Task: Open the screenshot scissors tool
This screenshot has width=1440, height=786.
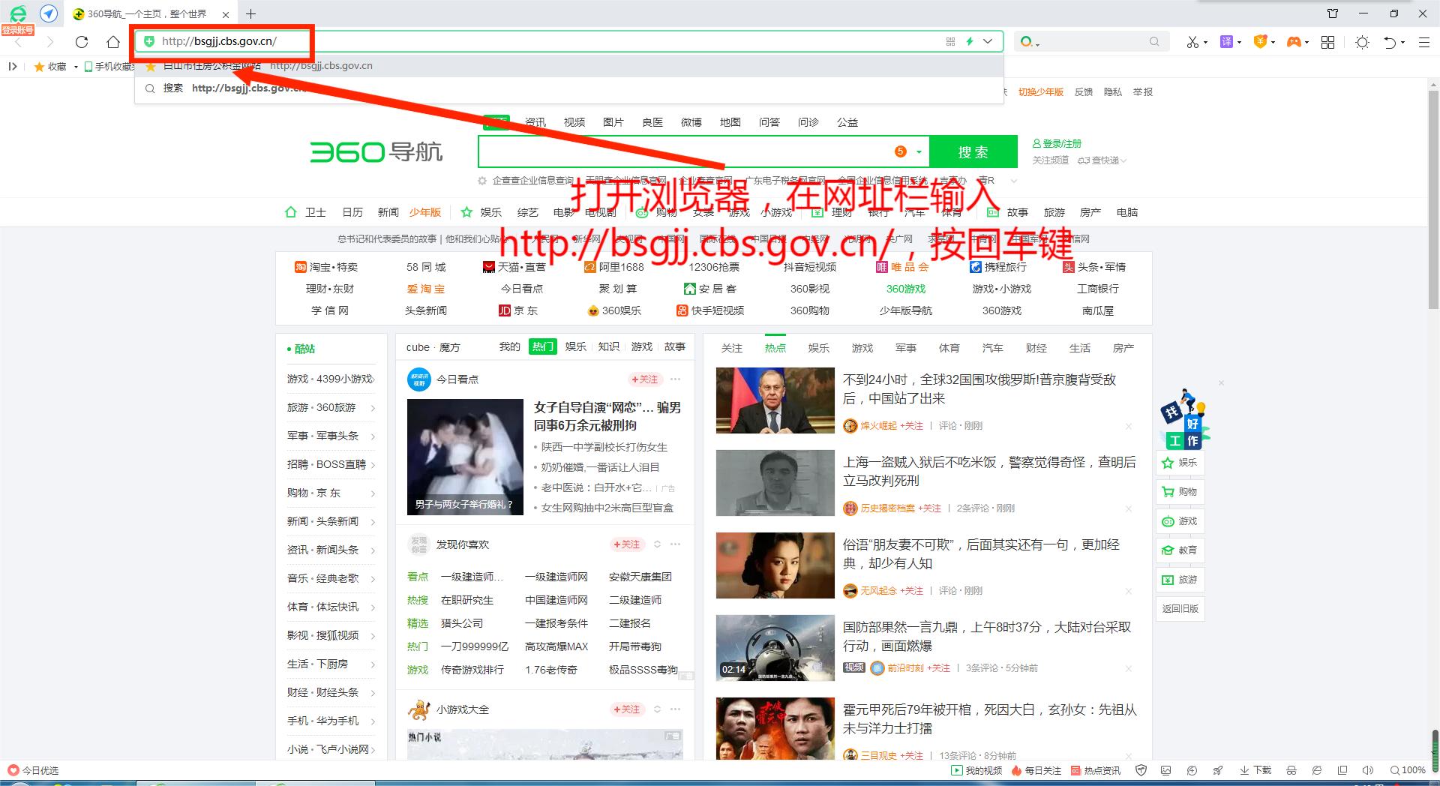Action: click(x=1192, y=42)
